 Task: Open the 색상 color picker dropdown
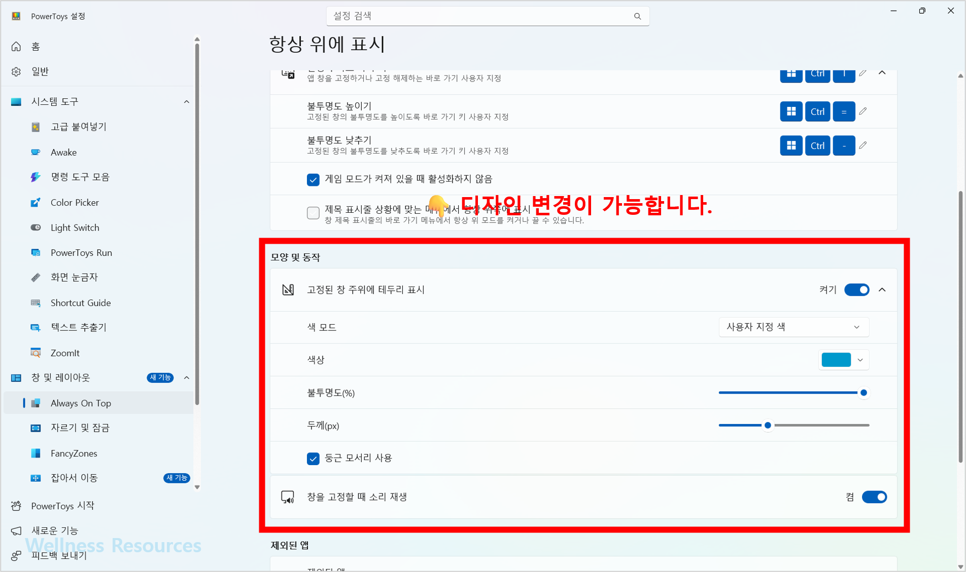(x=844, y=360)
